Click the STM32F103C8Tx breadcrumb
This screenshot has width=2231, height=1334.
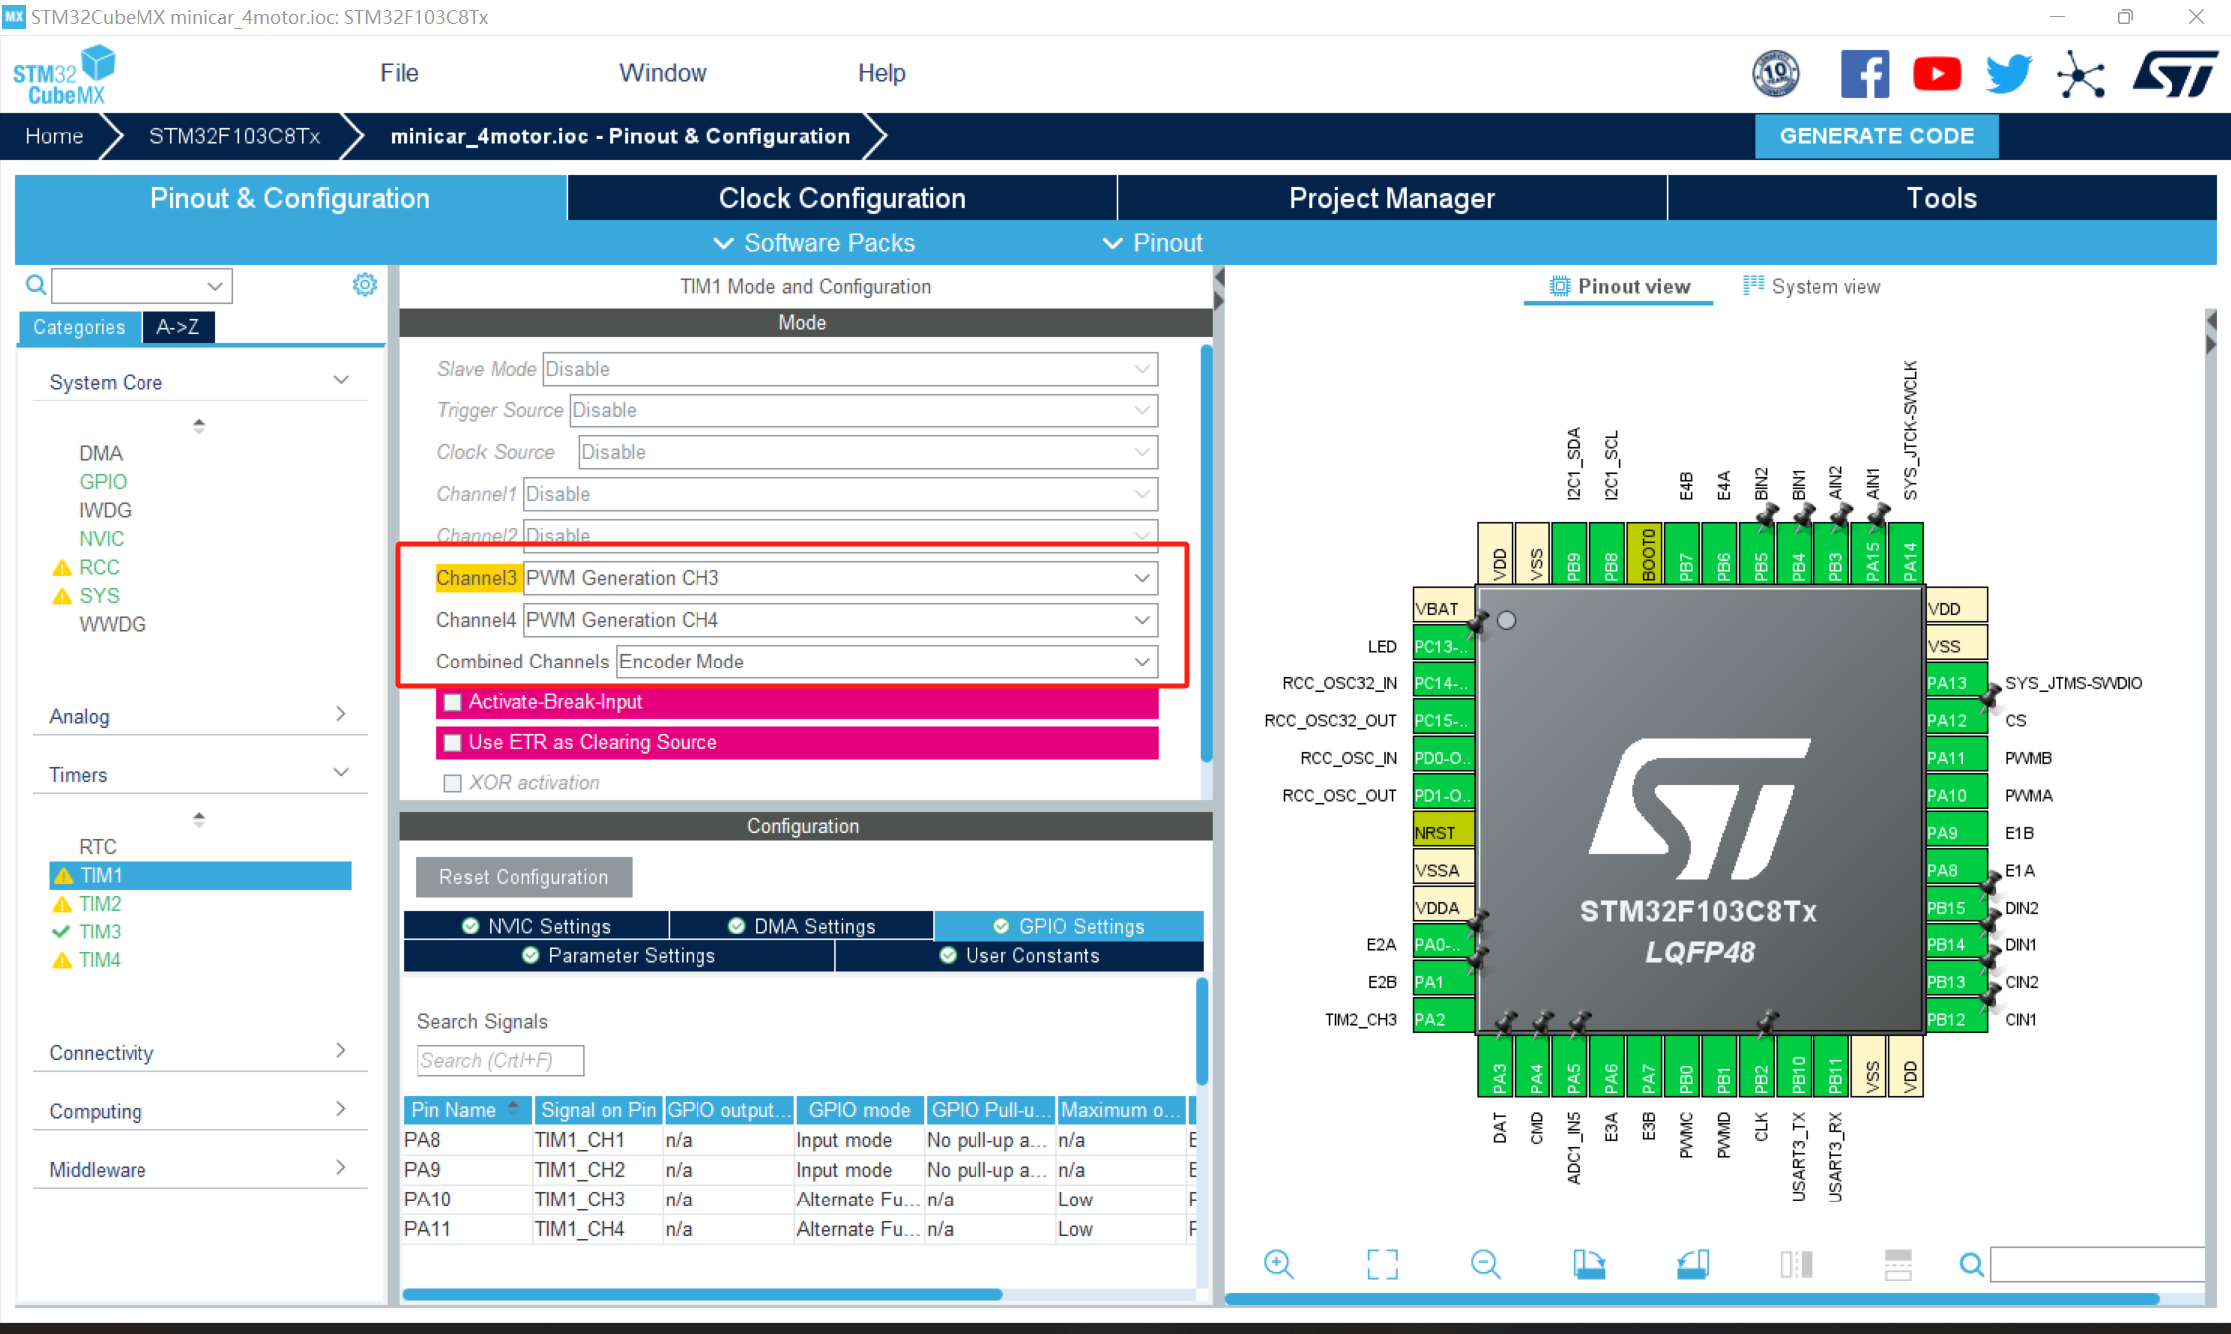234,136
